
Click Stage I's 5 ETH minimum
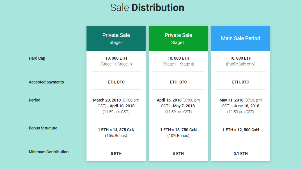click(116, 154)
